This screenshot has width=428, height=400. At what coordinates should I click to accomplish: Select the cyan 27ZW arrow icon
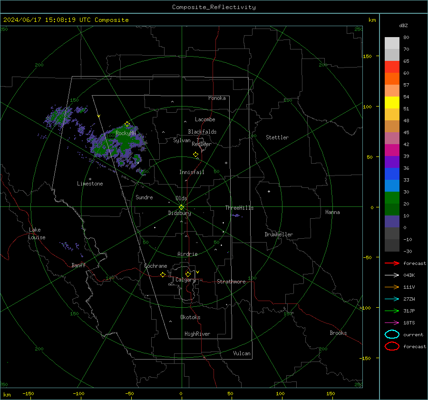click(x=392, y=299)
